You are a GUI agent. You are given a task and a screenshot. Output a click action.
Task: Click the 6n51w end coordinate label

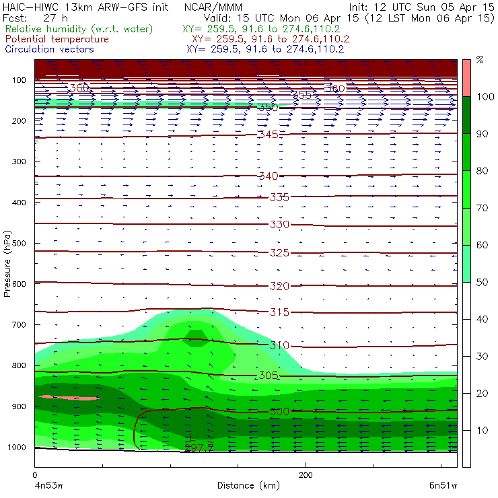tap(443, 486)
